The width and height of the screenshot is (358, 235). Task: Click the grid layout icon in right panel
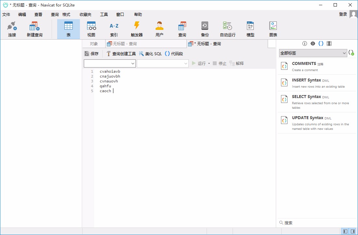329,43
